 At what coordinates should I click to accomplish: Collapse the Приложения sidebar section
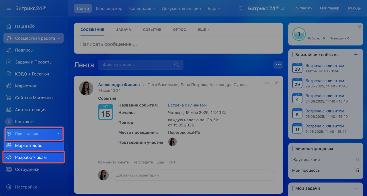(59, 134)
